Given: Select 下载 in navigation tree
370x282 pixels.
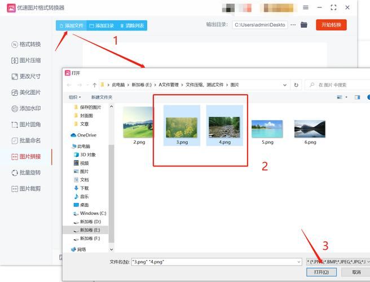Looking at the screenshot, I should (x=81, y=188).
